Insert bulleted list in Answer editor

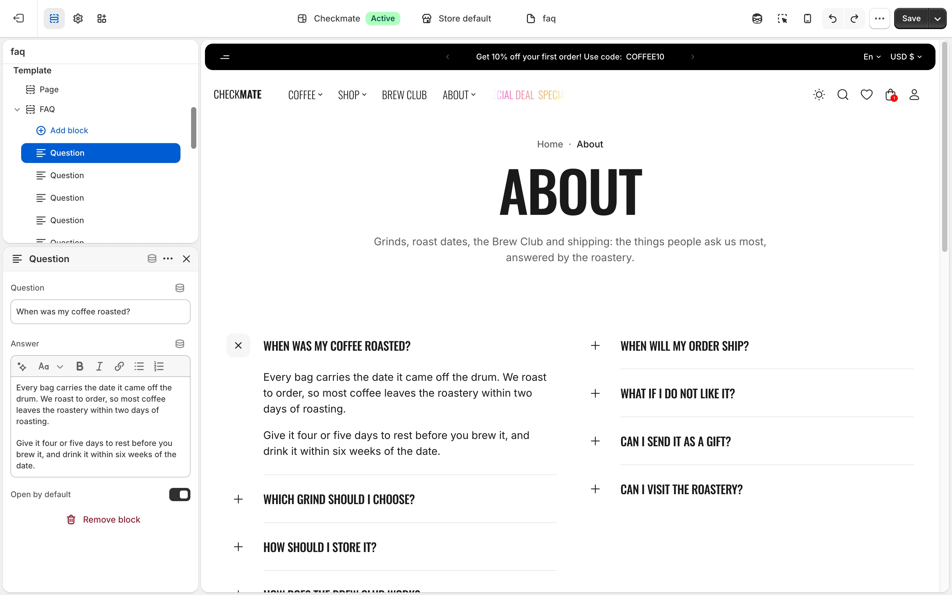[x=139, y=366]
